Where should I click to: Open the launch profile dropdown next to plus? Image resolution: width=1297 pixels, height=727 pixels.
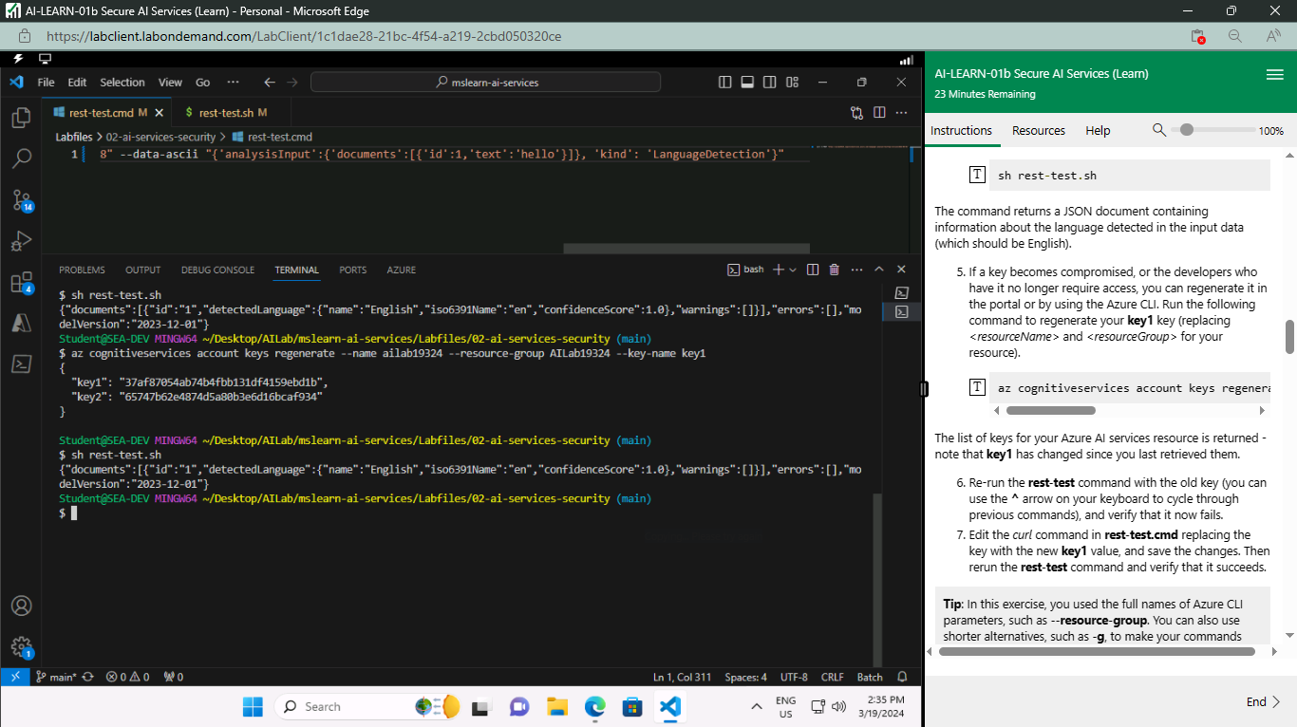tap(793, 270)
